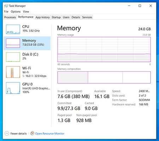159x141 pixels.
Task: Open the View menu
Action: click(26, 12)
